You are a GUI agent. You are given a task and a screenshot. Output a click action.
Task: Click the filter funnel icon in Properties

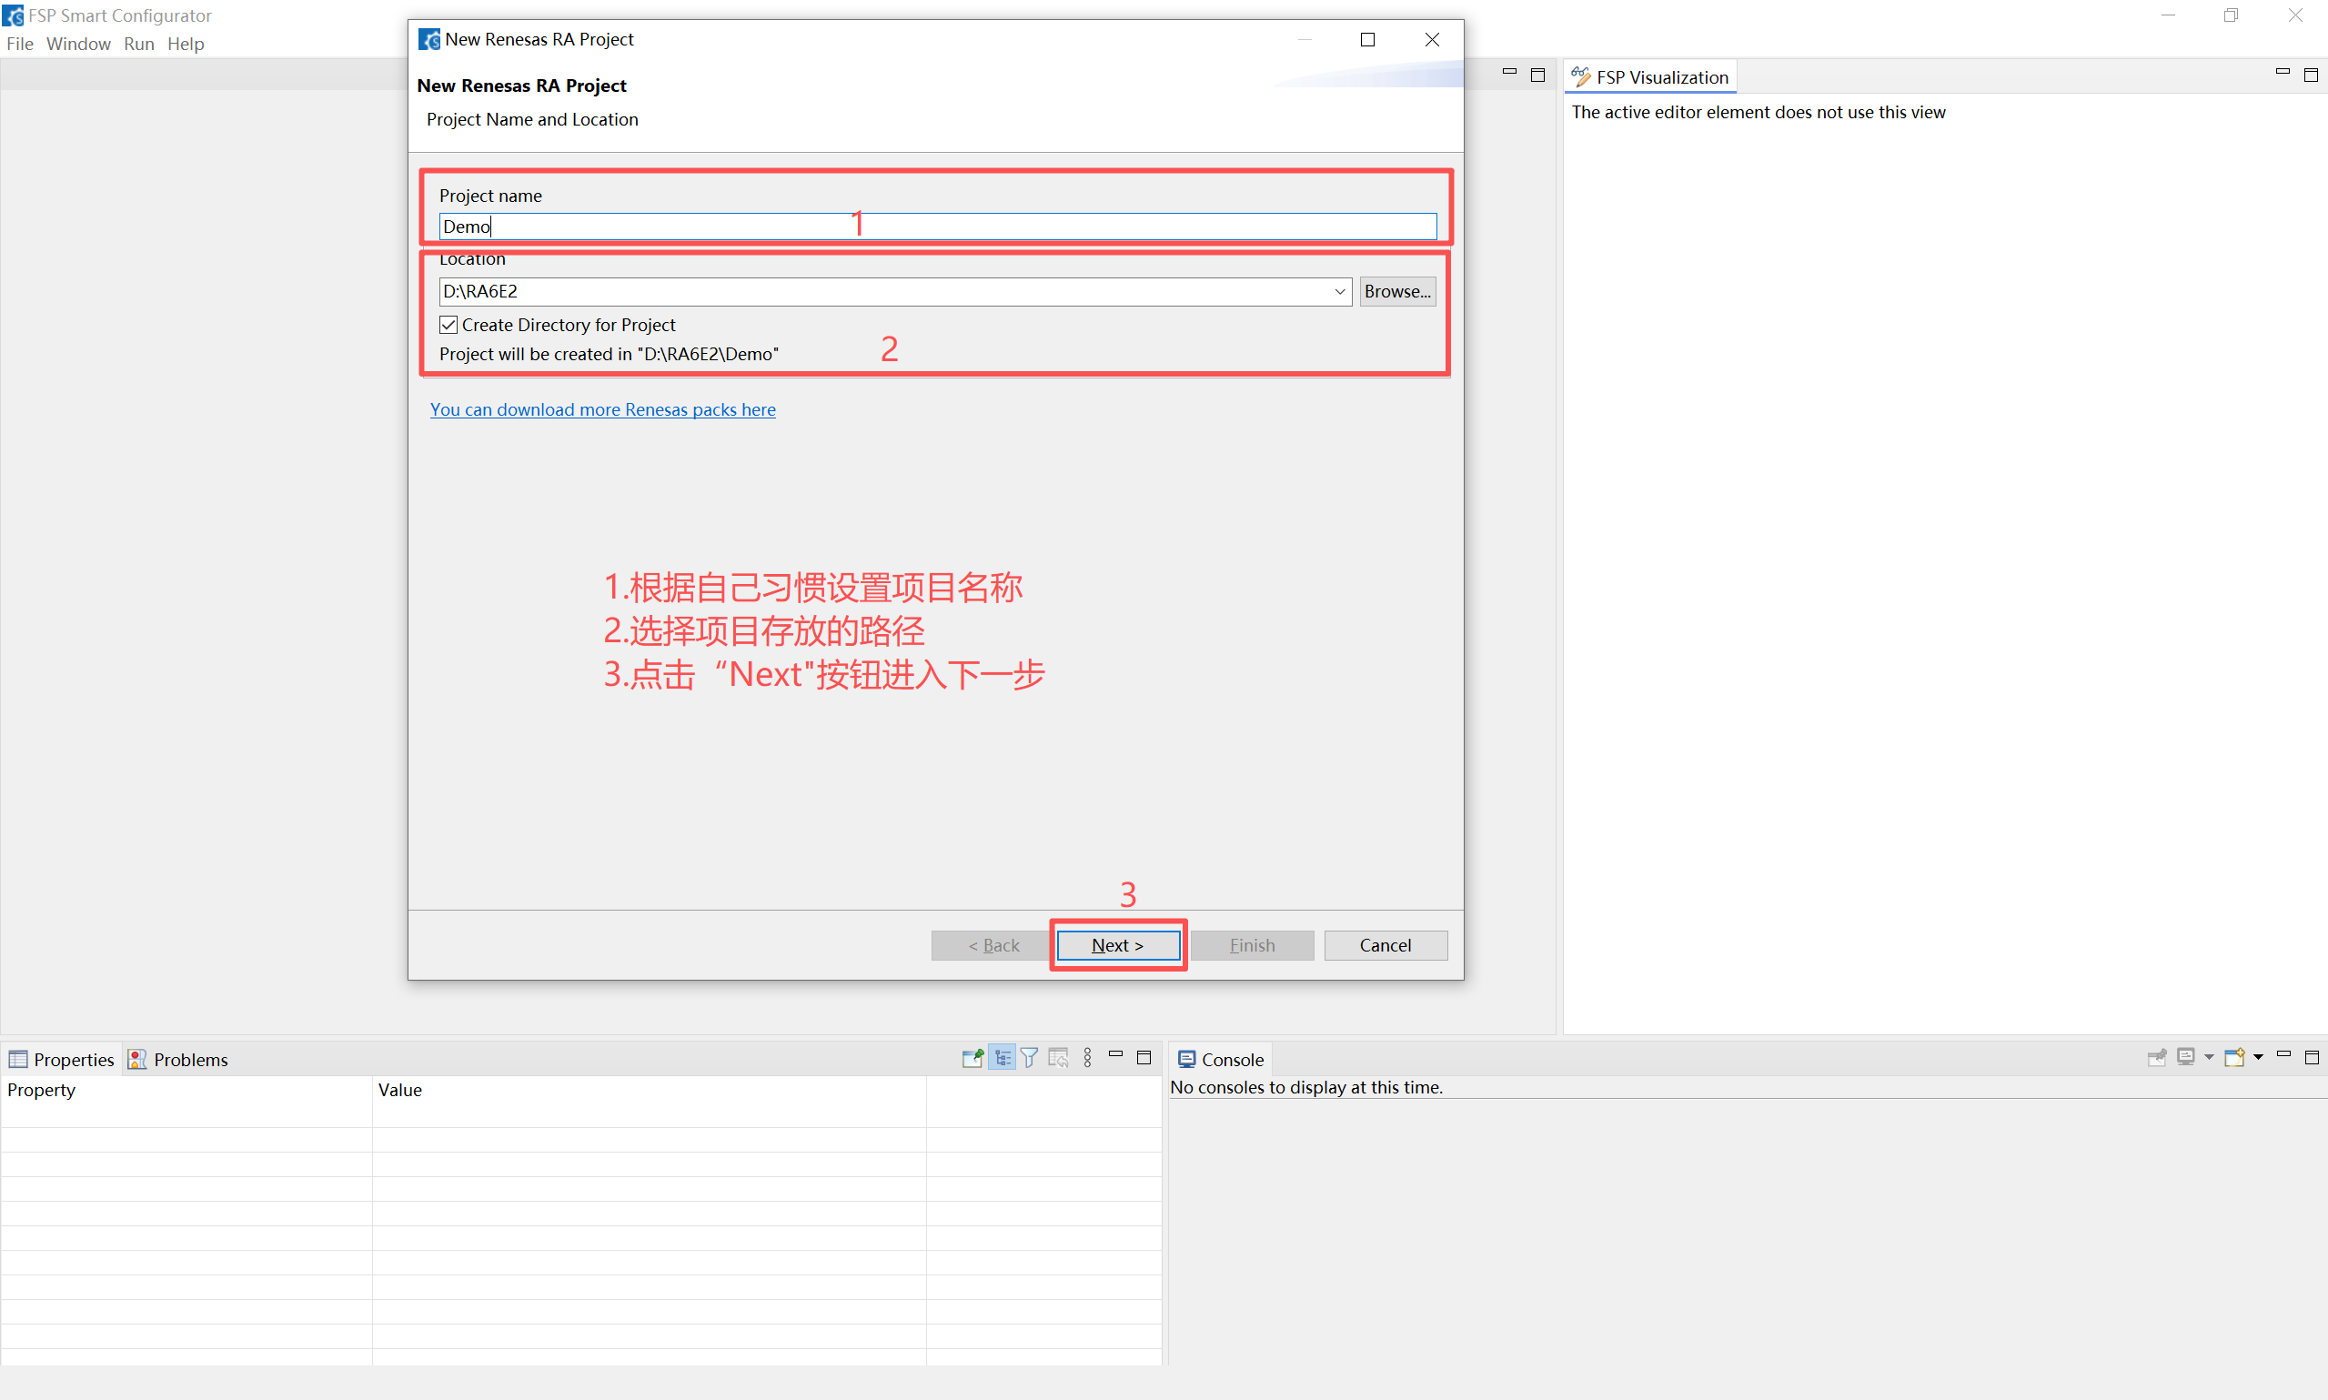[x=1029, y=1059]
